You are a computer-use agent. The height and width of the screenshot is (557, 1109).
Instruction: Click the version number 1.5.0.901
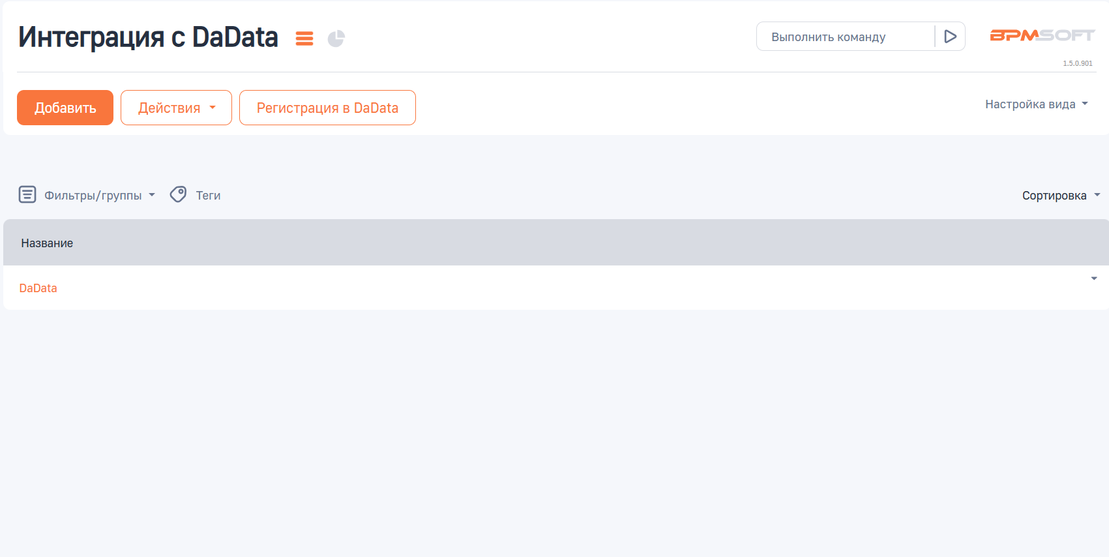(x=1077, y=63)
